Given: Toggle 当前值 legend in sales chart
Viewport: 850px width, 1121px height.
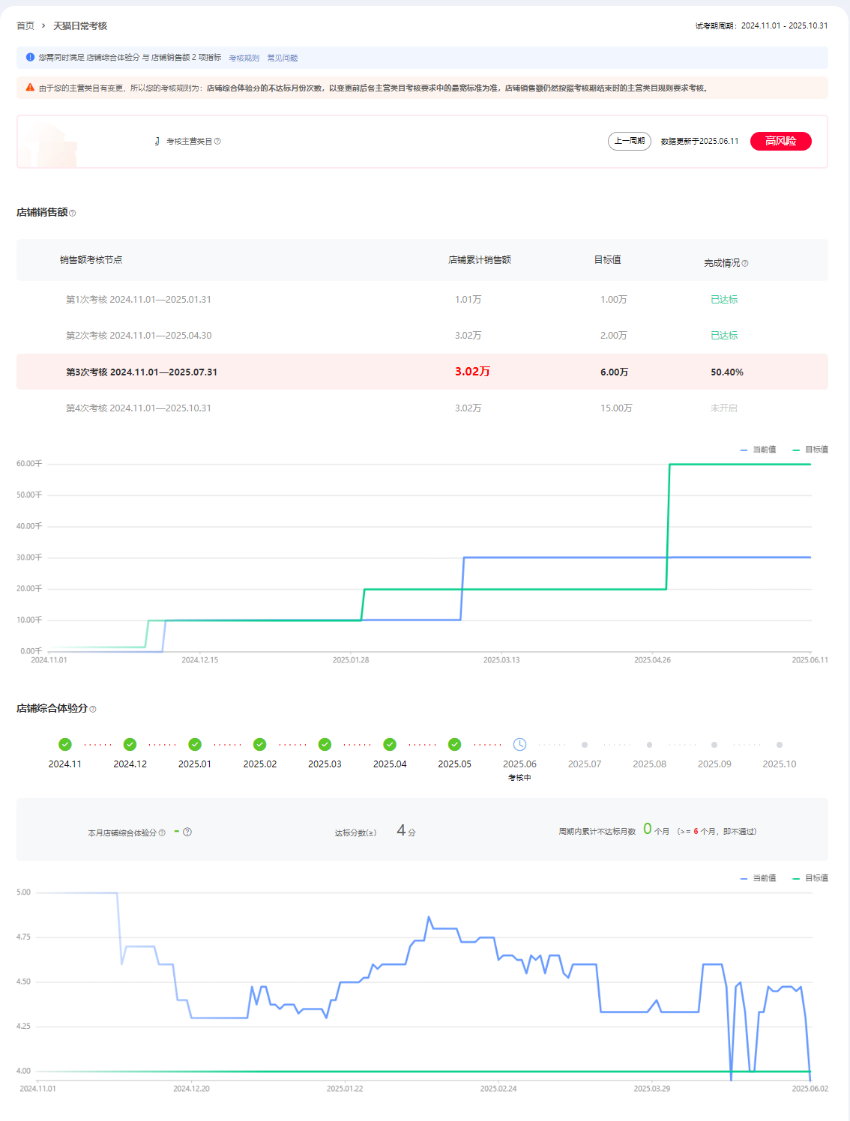Looking at the screenshot, I should 759,450.
